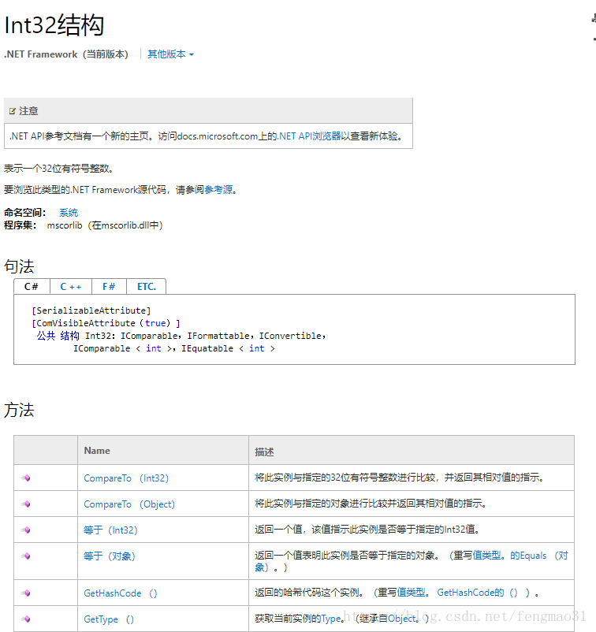Click the .NET Framework (当前版本) label
596x632 pixels.
point(66,54)
